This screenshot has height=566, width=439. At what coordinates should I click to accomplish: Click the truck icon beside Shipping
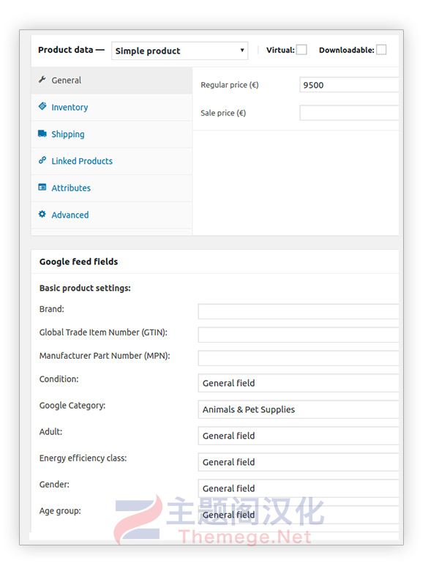[42, 133]
